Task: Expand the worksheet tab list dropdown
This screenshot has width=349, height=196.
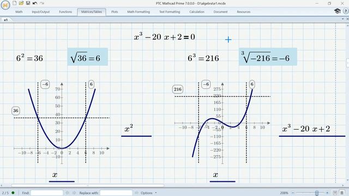Action: (x=343, y=19)
